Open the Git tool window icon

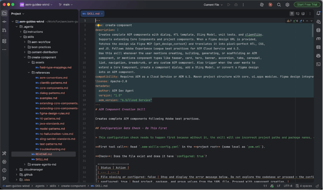click(x=4, y=179)
